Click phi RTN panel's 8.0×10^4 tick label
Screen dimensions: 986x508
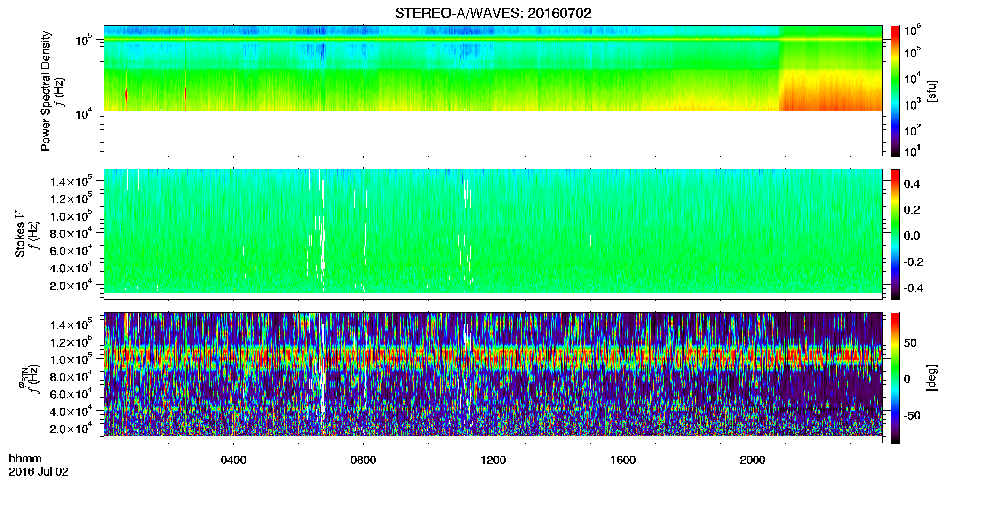click(71, 376)
